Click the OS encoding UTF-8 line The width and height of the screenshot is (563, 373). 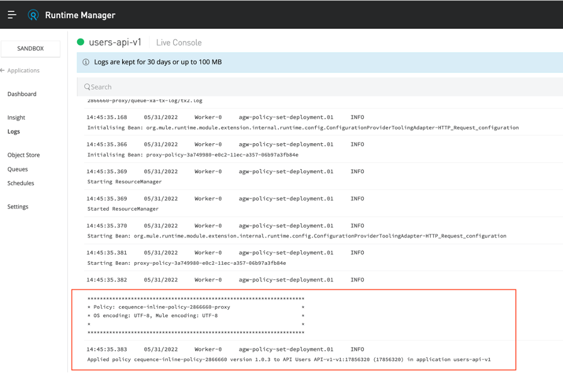[x=155, y=316]
